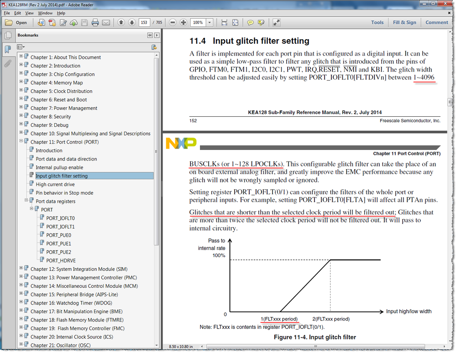Open the Open button label
This screenshot has height=352, width=456.
click(x=21, y=23)
